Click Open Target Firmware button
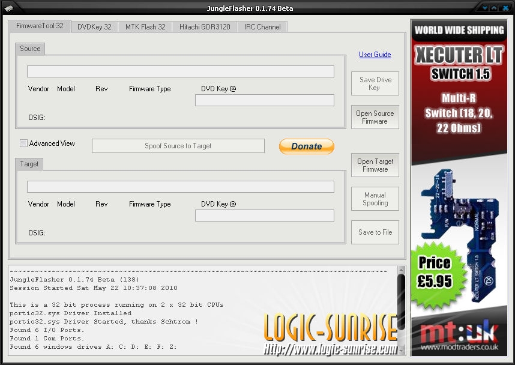This screenshot has height=365, width=515. coord(375,165)
